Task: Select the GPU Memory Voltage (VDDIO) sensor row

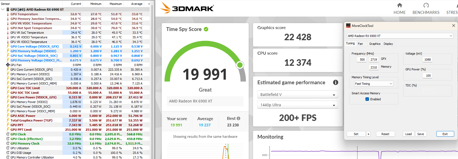Action: click(x=75, y=51)
